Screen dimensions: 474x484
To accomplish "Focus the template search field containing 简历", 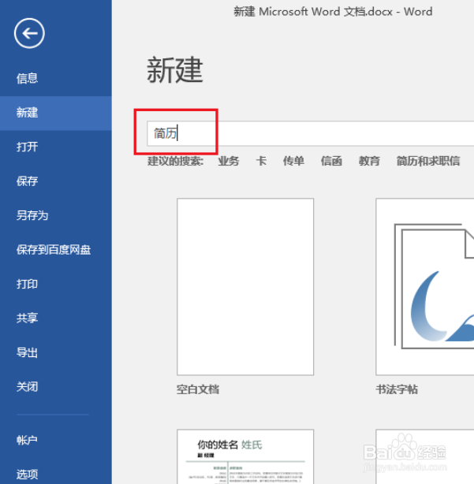I will [x=310, y=134].
